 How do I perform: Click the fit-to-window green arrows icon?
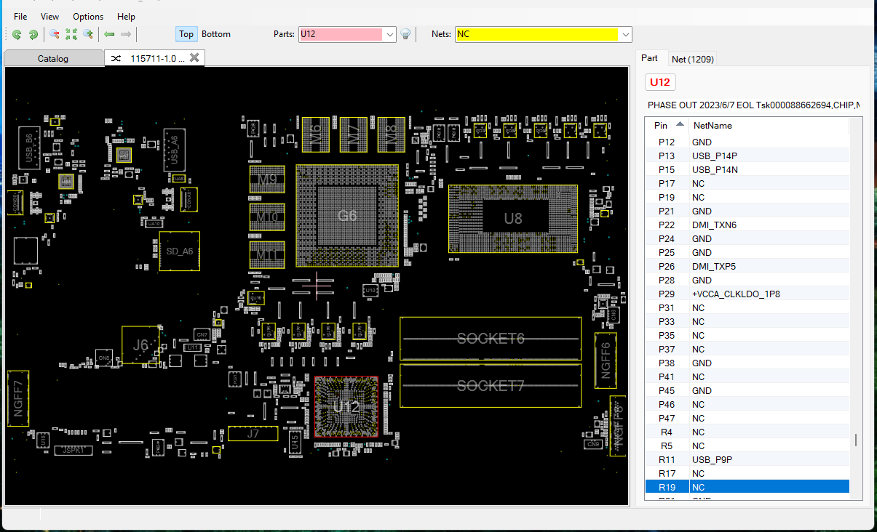71,34
